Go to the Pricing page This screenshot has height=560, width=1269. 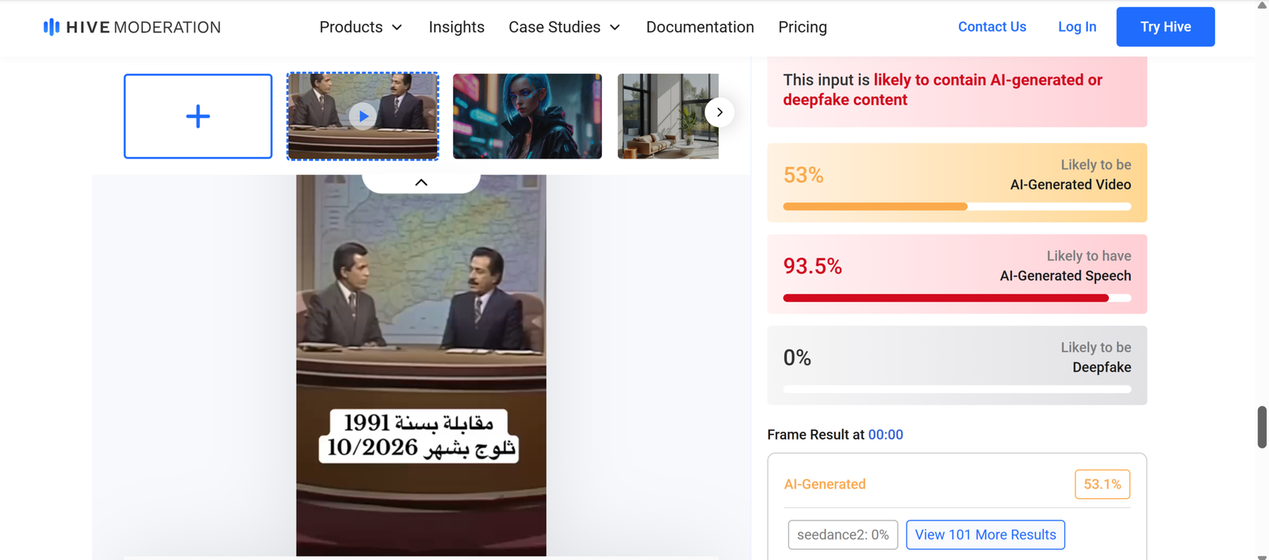pyautogui.click(x=803, y=27)
